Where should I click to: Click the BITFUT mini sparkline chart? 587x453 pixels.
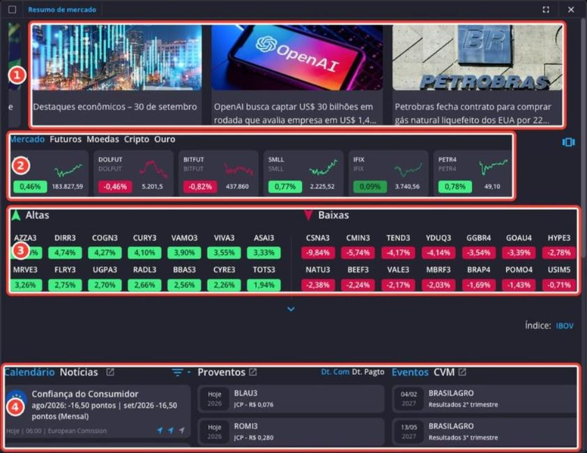click(x=238, y=169)
